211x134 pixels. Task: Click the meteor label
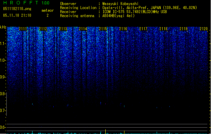(x=48, y=10)
